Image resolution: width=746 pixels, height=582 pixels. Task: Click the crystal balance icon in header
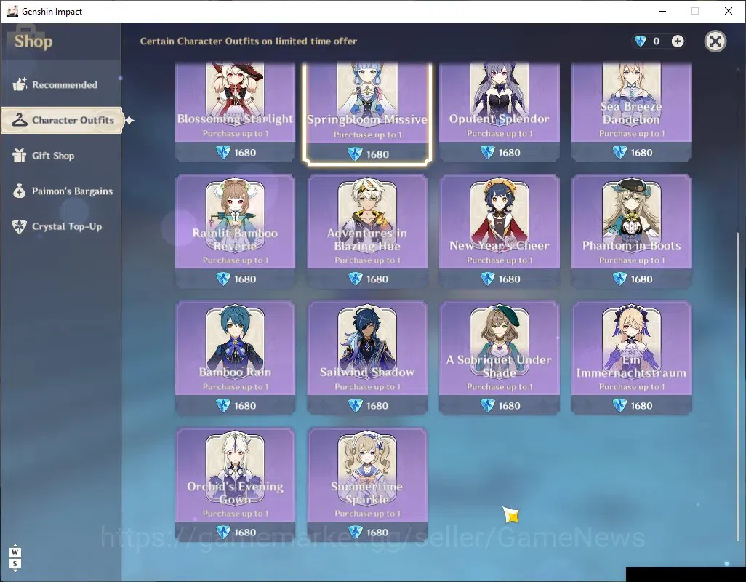tap(641, 41)
